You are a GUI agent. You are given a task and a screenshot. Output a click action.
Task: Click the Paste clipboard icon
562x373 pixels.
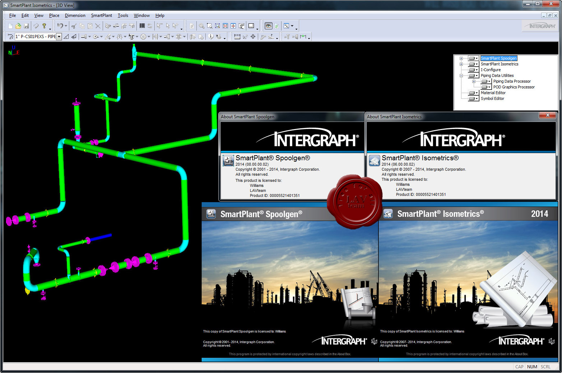[90, 26]
